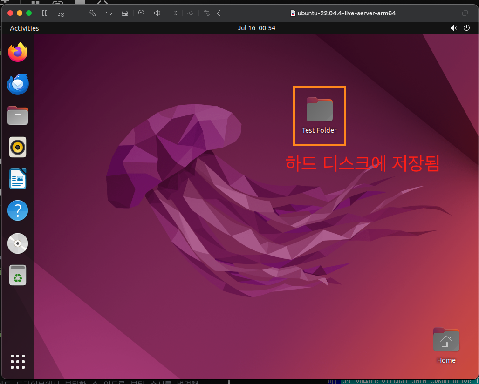
Task: Open the Jul 16 00:54 clock menu
Action: tap(256, 28)
